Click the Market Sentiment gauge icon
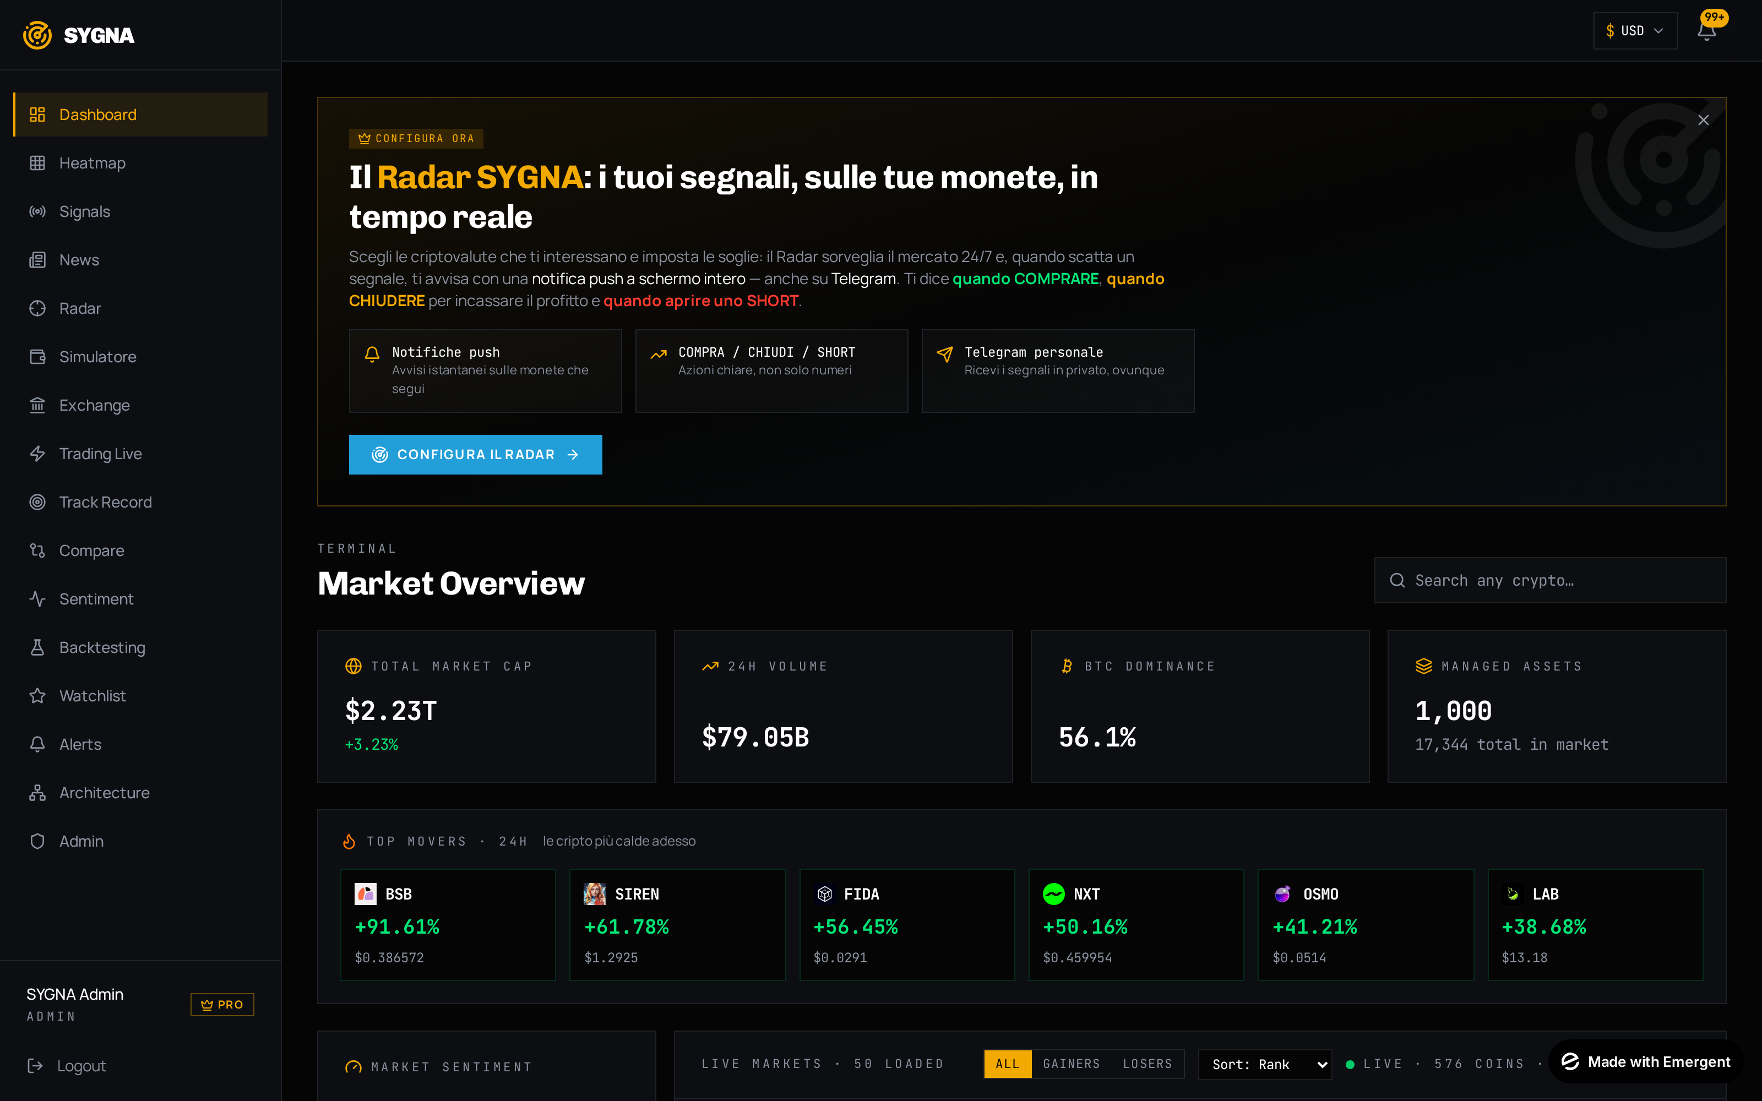 [353, 1067]
